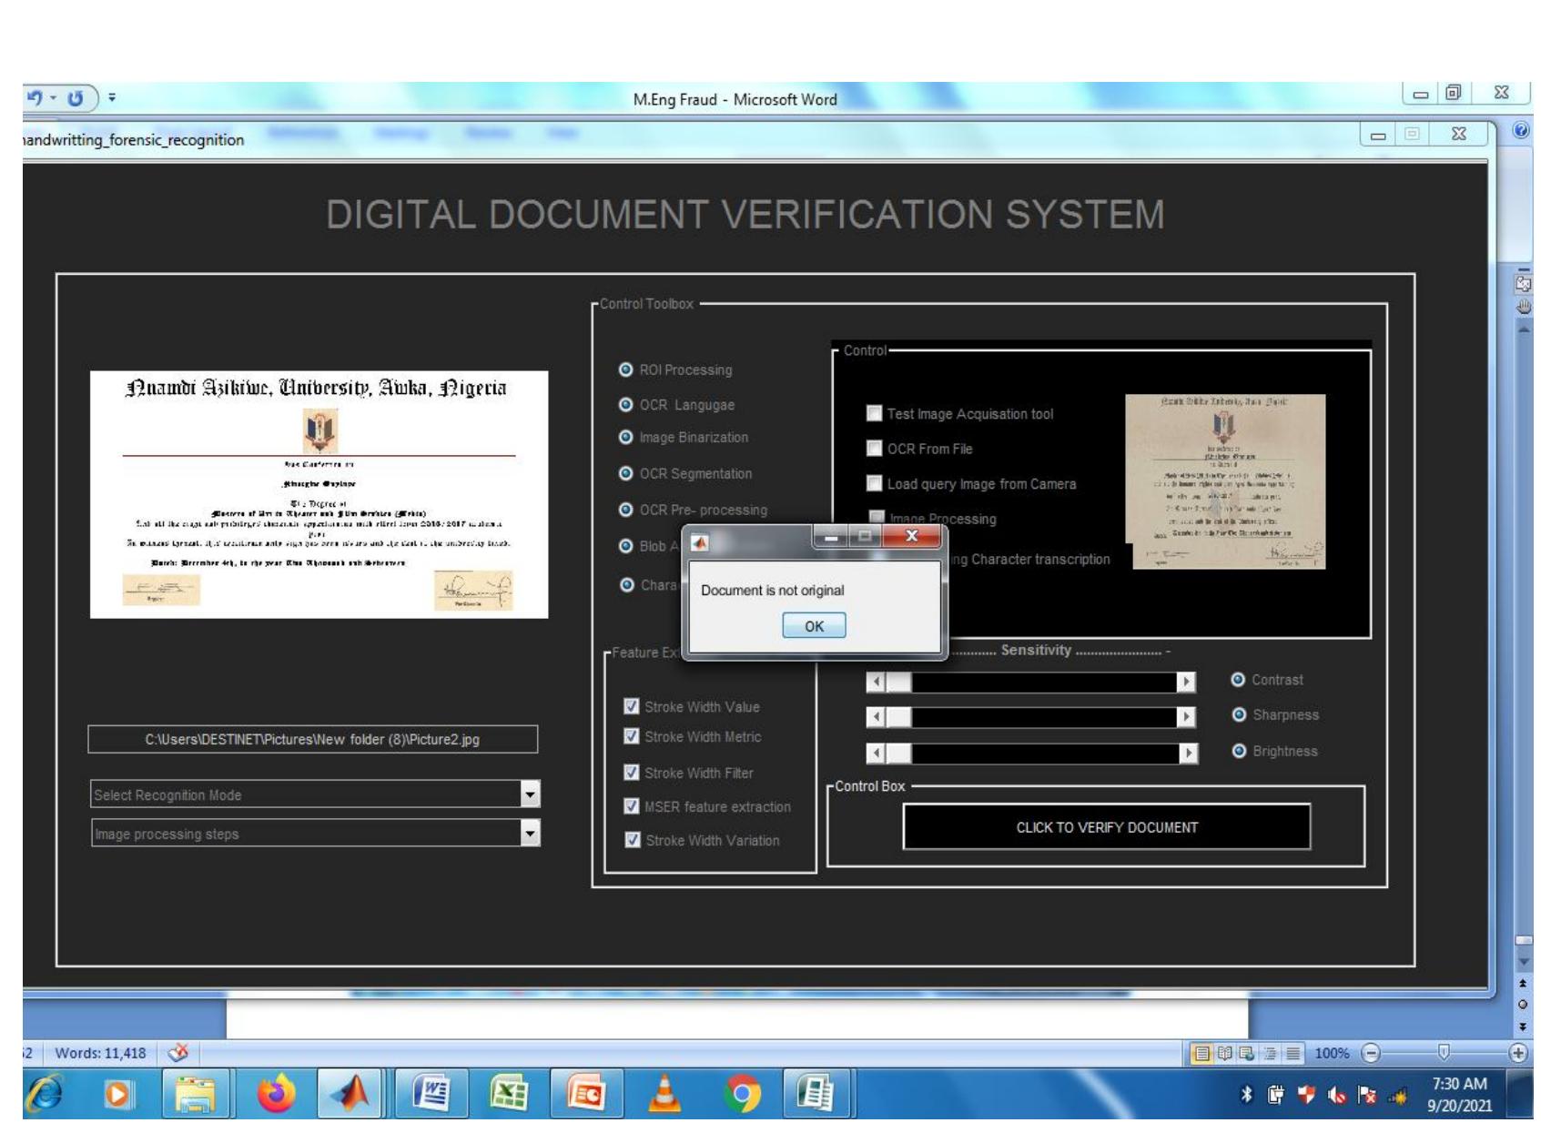
Task: Click the Words: 11,418 status entry
Action: pyautogui.click(x=100, y=1053)
